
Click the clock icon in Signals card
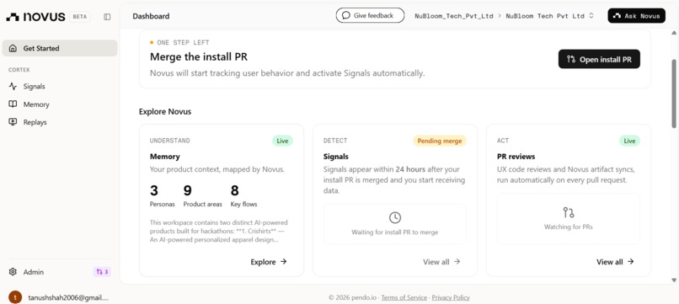[x=395, y=217]
